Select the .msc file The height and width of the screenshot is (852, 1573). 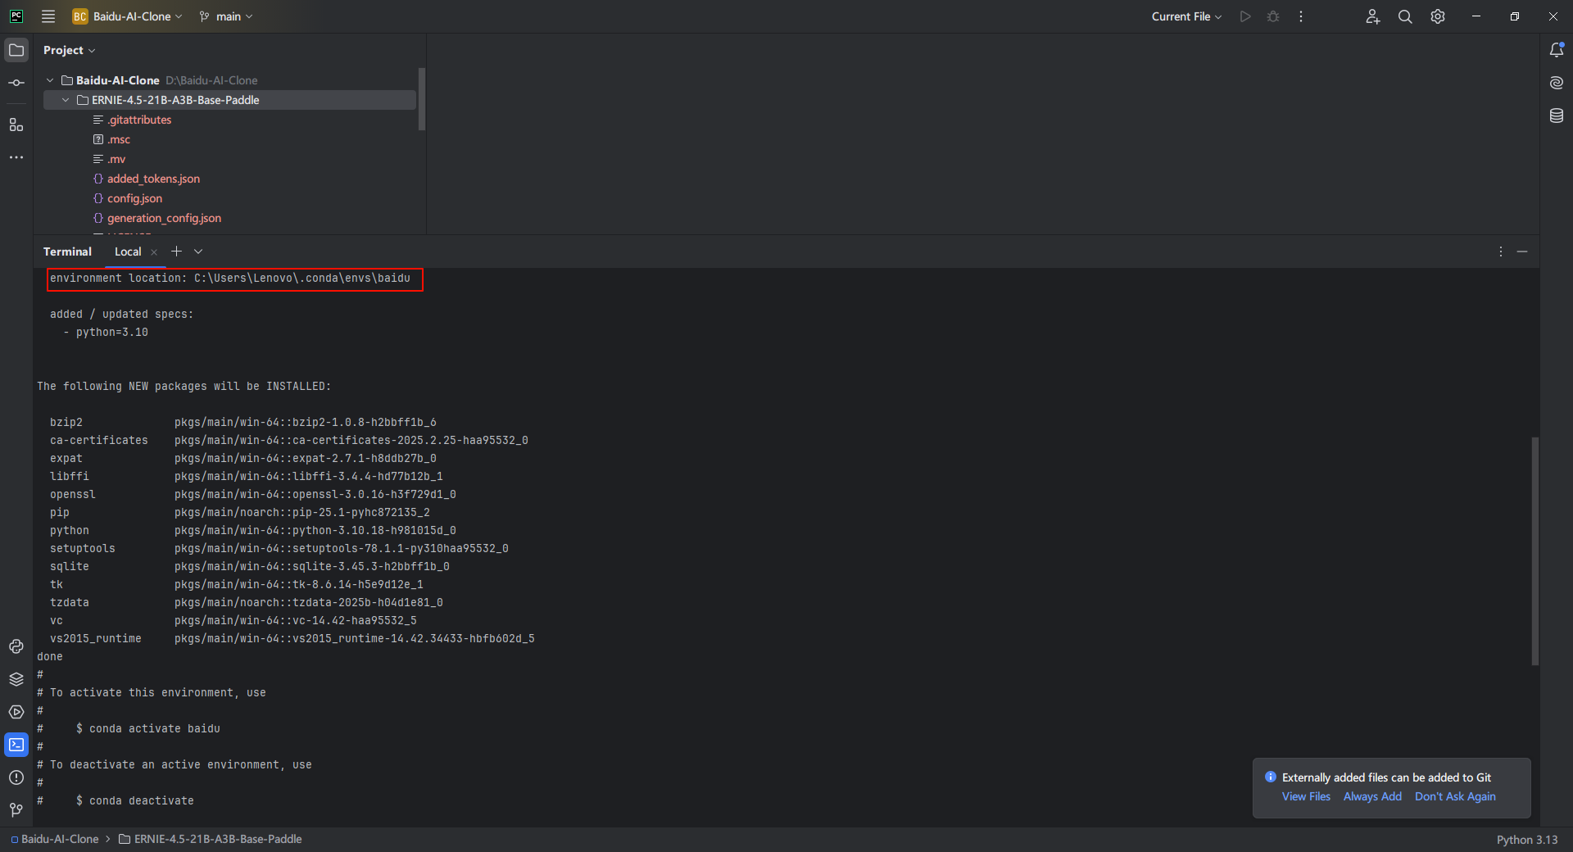coord(119,139)
